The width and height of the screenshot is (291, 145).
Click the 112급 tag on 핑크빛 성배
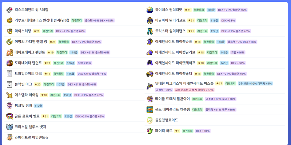[x=38, y=106]
